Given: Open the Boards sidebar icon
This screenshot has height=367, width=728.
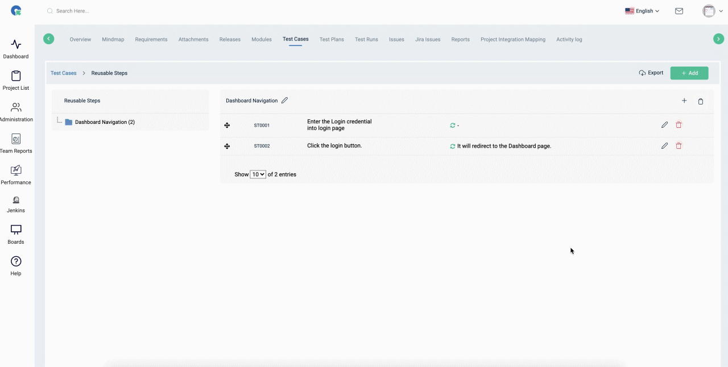Looking at the screenshot, I should click(16, 230).
